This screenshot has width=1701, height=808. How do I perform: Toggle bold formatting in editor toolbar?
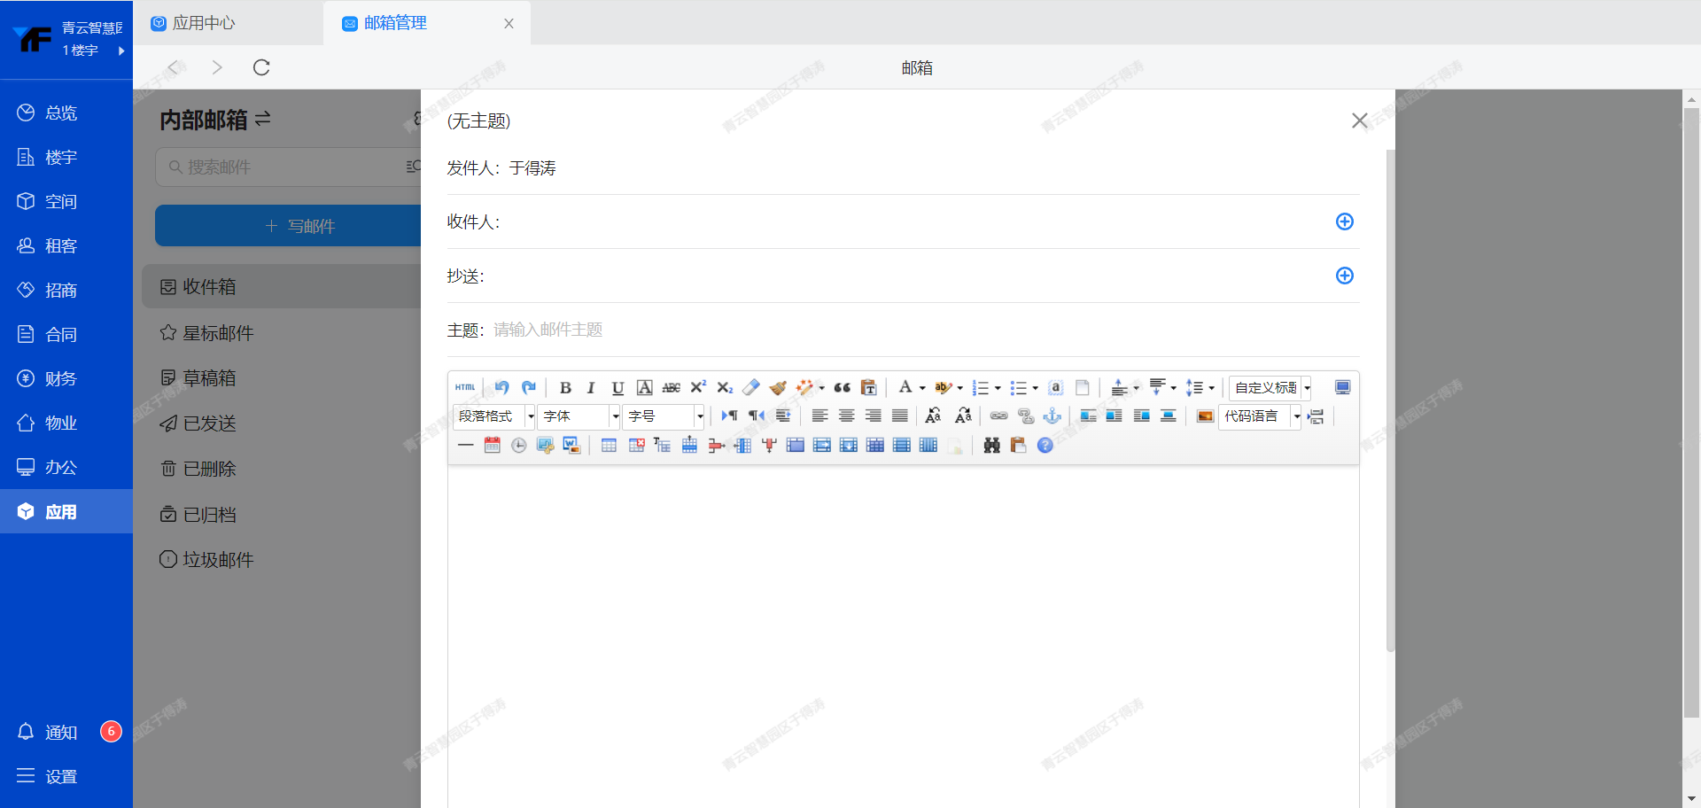click(x=565, y=388)
